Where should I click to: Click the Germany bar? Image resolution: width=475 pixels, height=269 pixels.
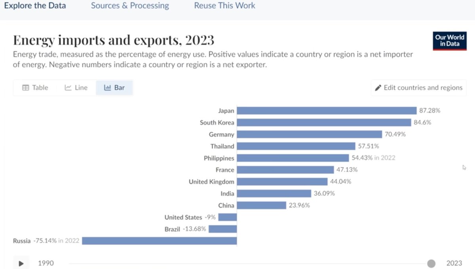(309, 134)
